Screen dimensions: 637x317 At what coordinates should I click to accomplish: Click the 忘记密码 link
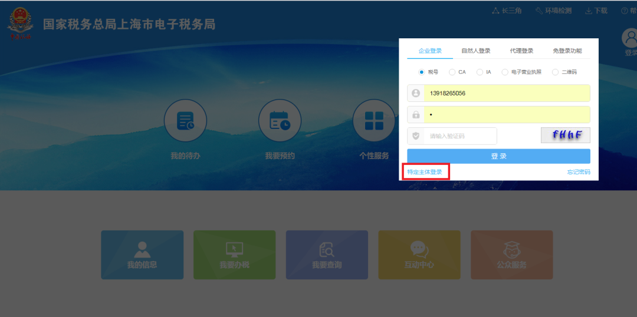click(x=578, y=172)
